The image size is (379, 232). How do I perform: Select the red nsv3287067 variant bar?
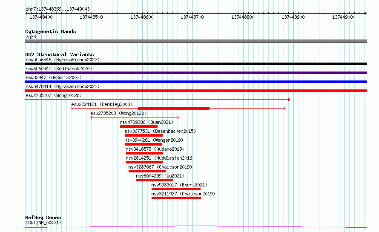click(x=147, y=171)
